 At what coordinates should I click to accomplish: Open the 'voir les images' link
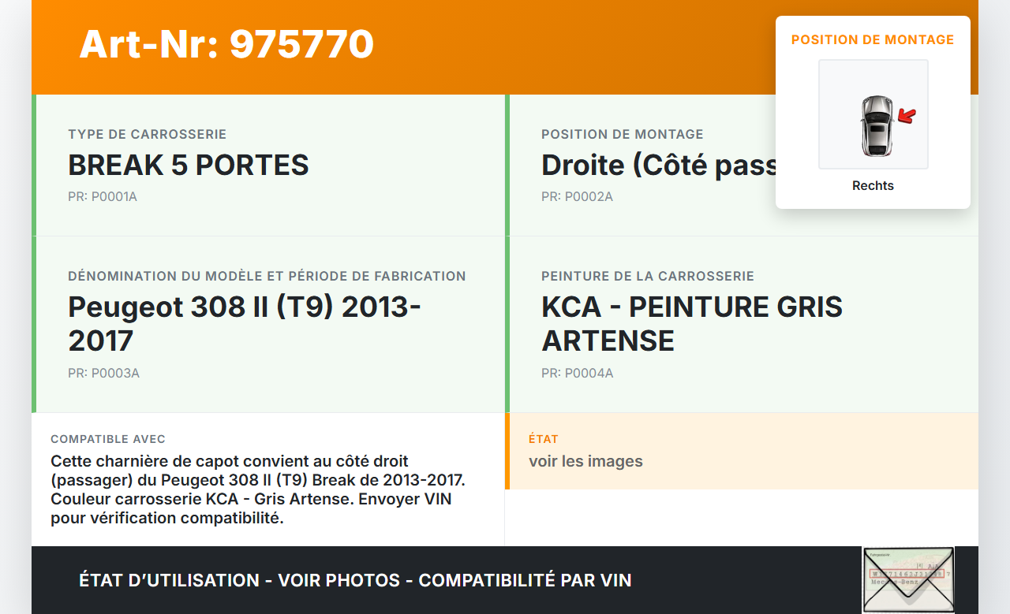tap(585, 461)
